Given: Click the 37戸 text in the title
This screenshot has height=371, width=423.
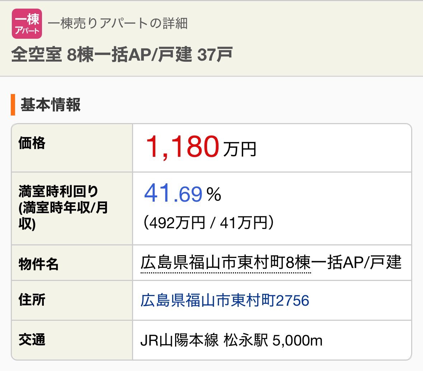Looking at the screenshot, I should pyautogui.click(x=215, y=55).
